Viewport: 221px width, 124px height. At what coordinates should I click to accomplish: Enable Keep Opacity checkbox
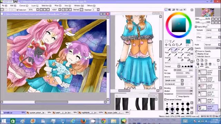tap(177, 96)
